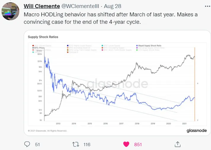Open the 851 likes count
The image size is (211, 150).
coord(138,144)
